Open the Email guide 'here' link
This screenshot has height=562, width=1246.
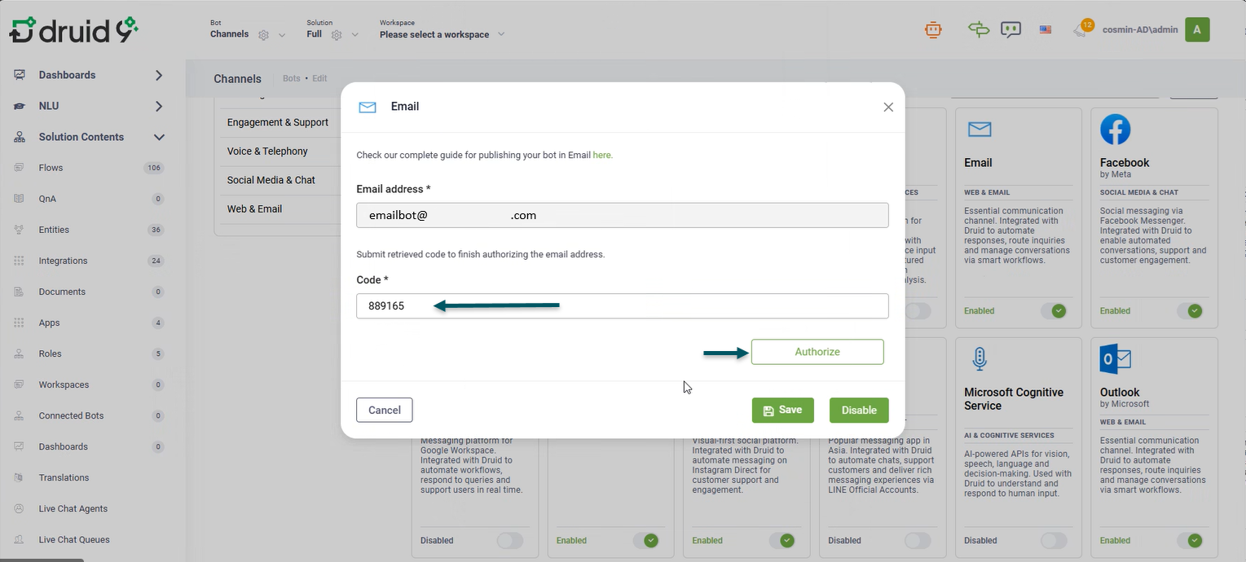coord(602,155)
